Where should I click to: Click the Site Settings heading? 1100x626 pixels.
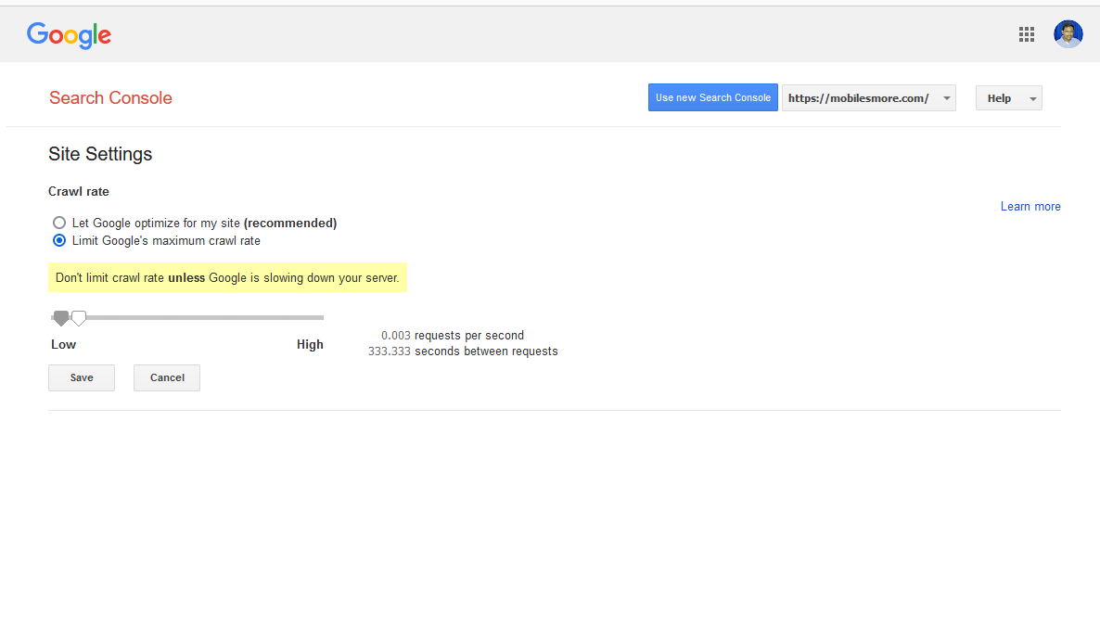coord(100,154)
